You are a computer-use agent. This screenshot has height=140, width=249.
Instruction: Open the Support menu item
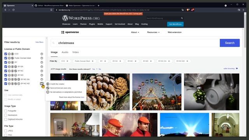pos(109,24)
